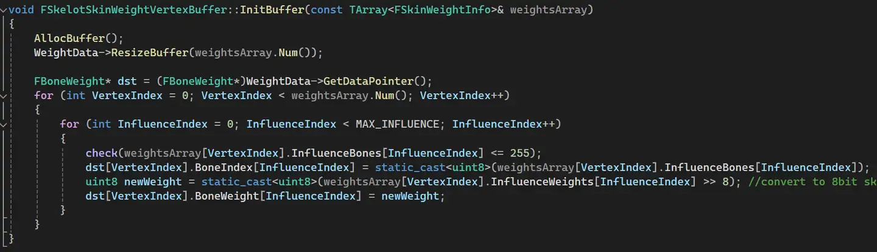Image resolution: width=877 pixels, height=252 pixels.
Task: Collapse the InitBuffer function definition
Action: (4, 10)
